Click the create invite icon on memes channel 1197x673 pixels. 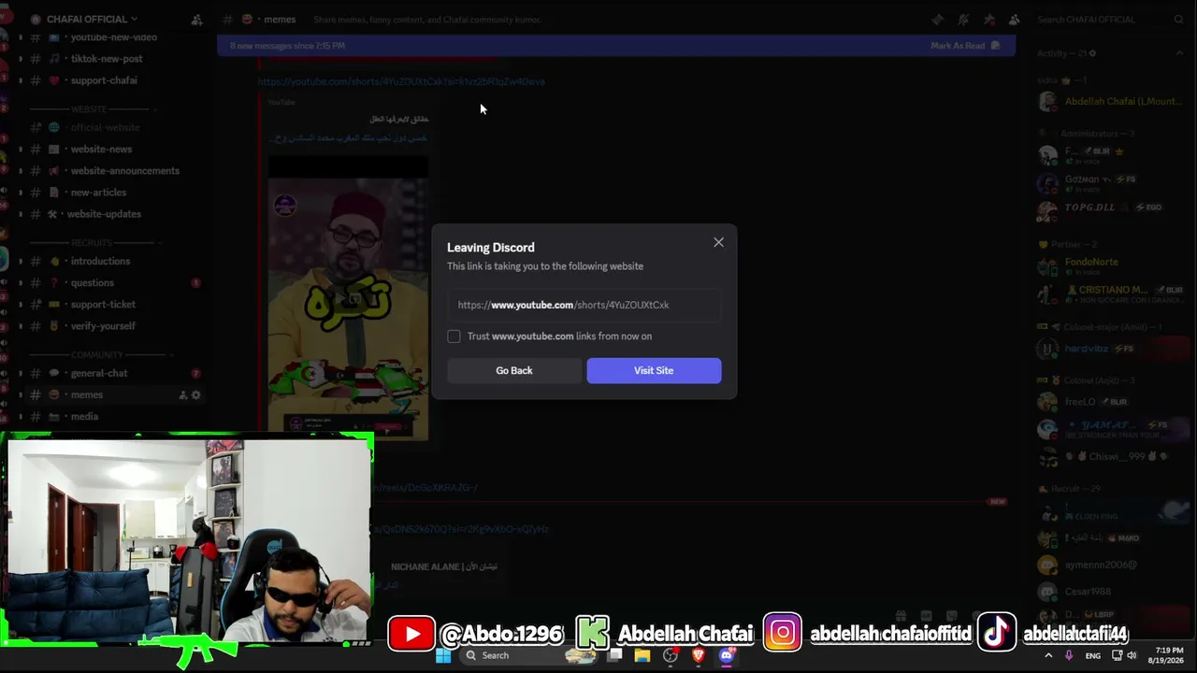[183, 395]
